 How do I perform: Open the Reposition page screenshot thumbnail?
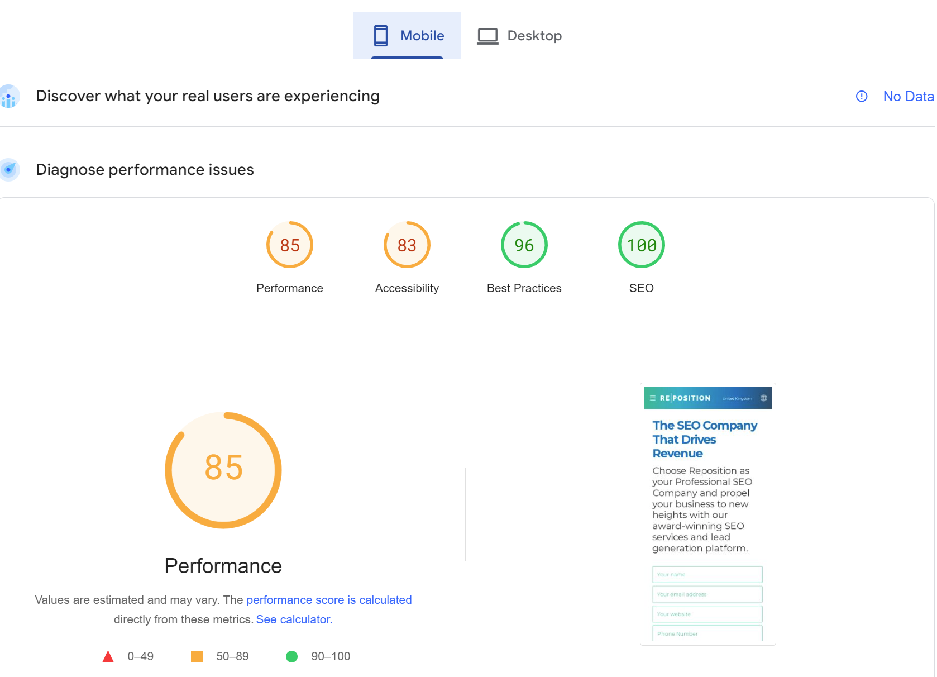(708, 514)
